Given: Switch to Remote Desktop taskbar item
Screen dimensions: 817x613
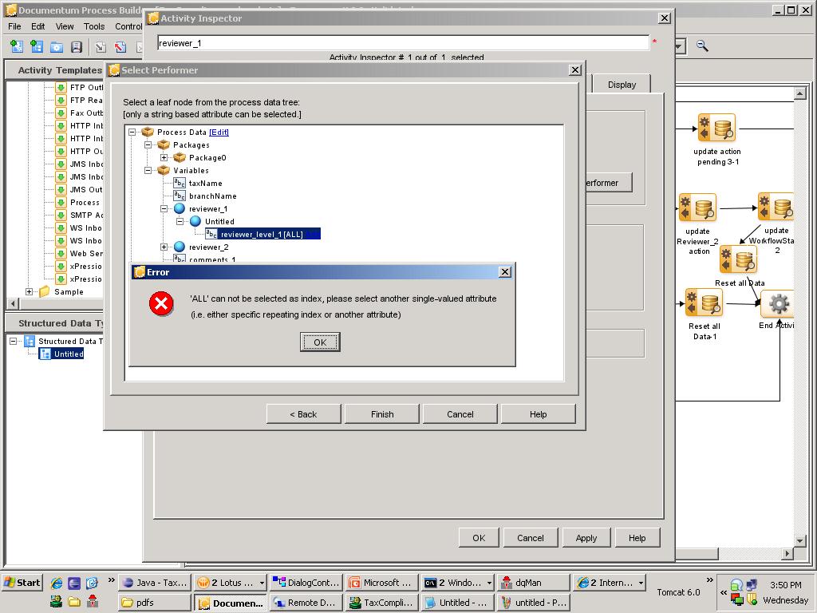Looking at the screenshot, I should [306, 603].
